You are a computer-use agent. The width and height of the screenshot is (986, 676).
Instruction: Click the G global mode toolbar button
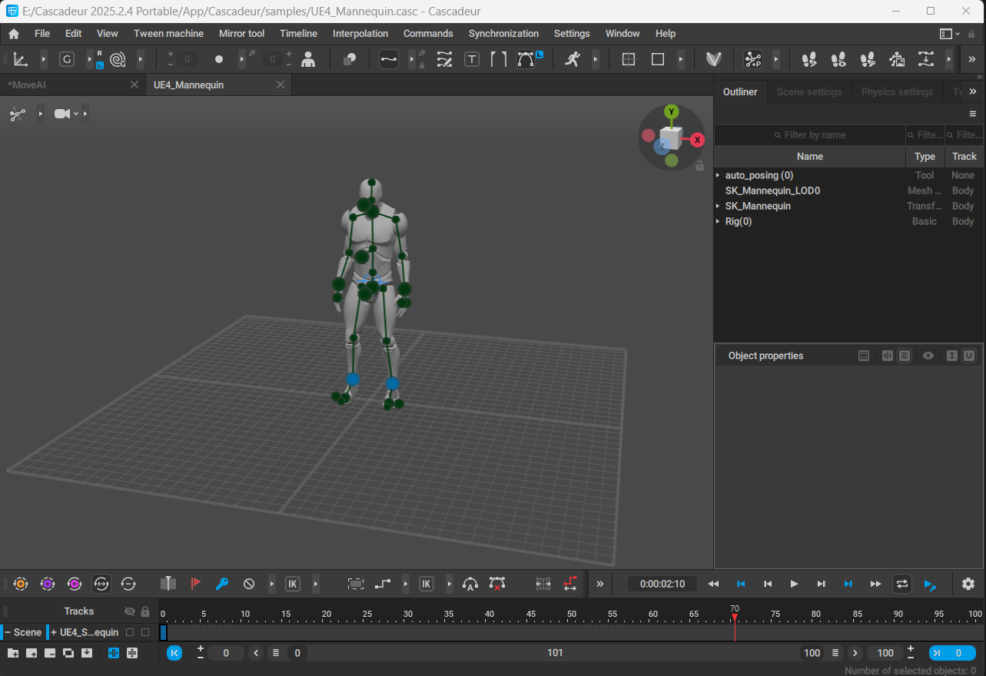pos(67,59)
